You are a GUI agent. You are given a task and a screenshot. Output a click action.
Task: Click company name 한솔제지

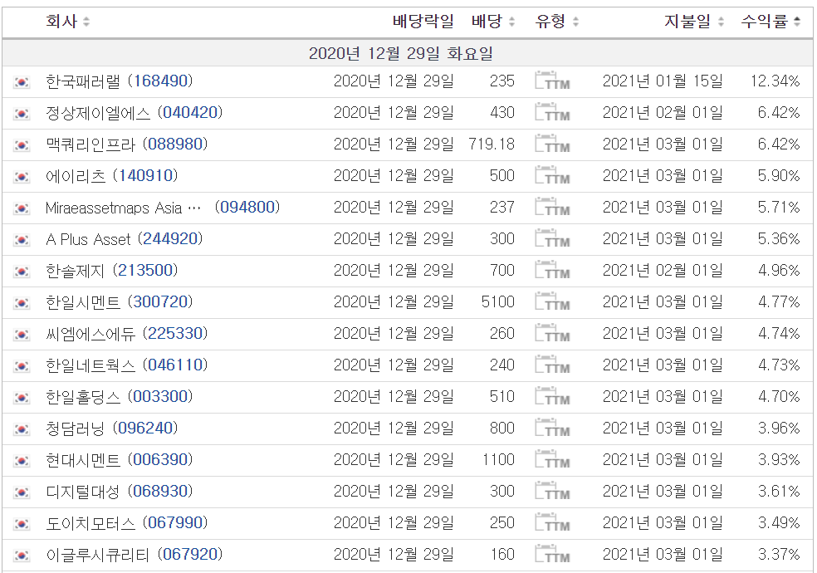click(75, 271)
